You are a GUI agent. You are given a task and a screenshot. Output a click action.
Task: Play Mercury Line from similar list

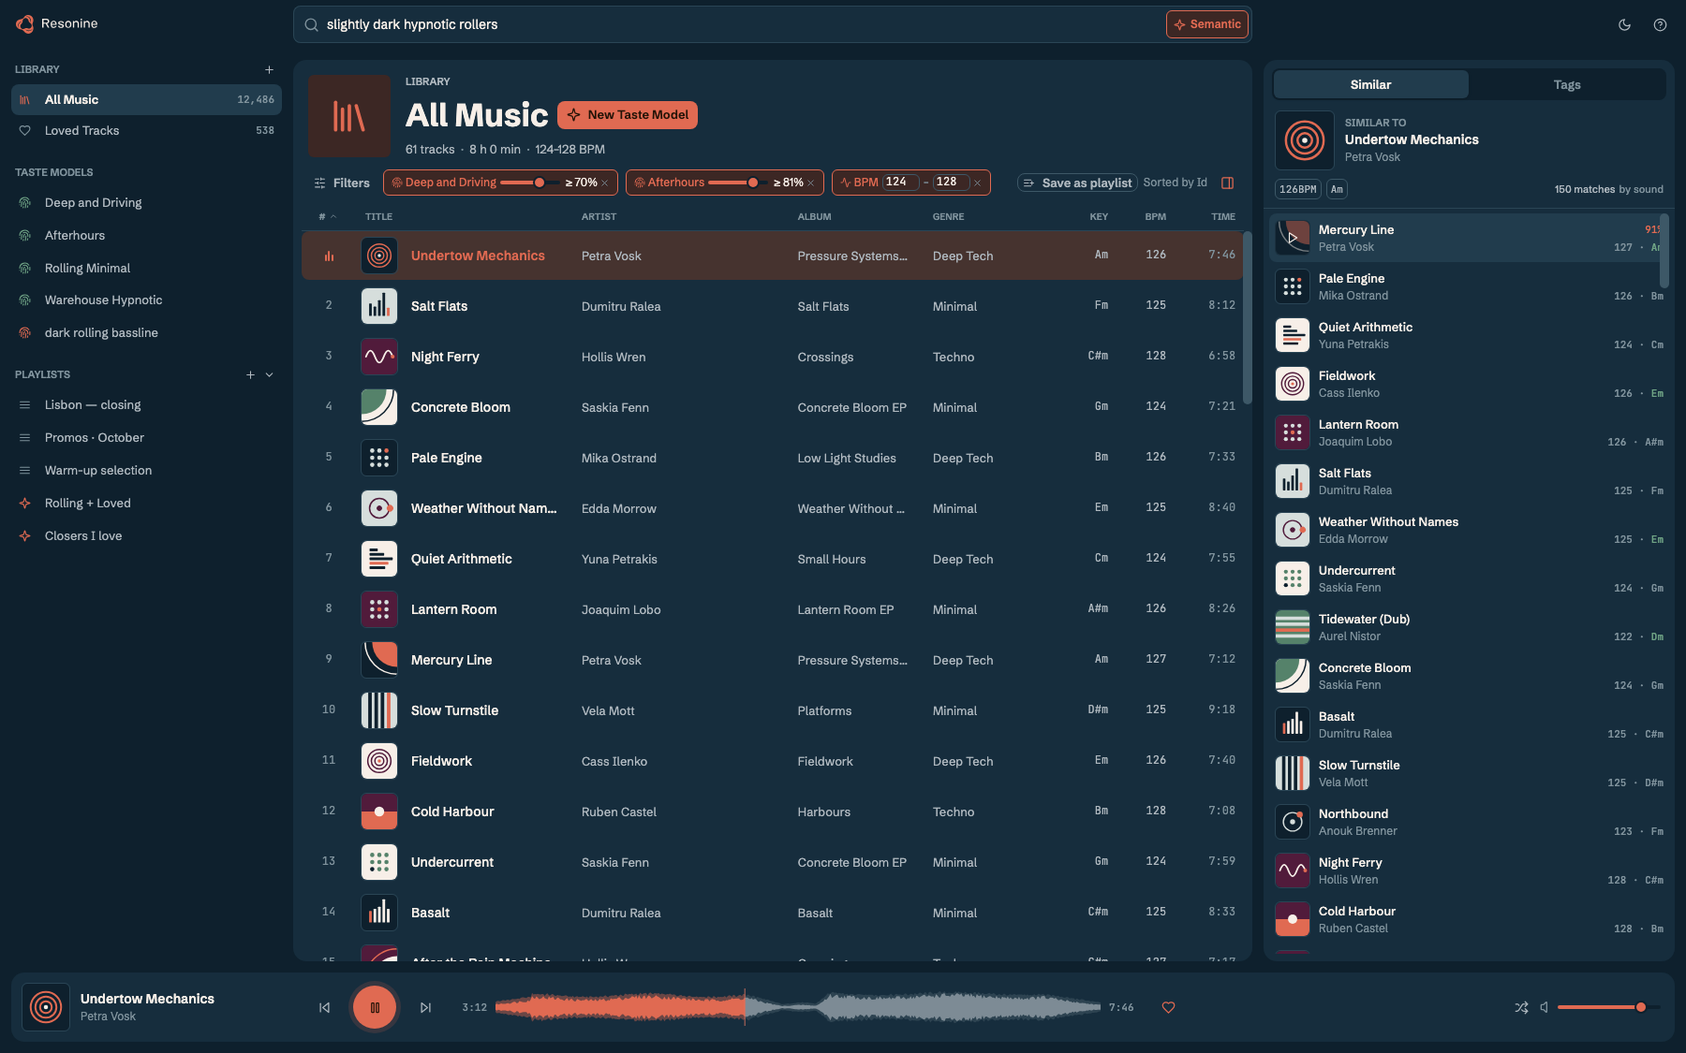[1293, 238]
